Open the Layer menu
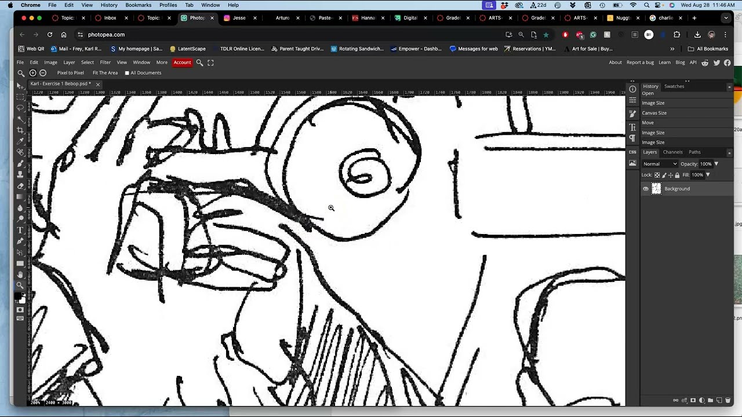This screenshot has height=417, width=742. tap(69, 63)
